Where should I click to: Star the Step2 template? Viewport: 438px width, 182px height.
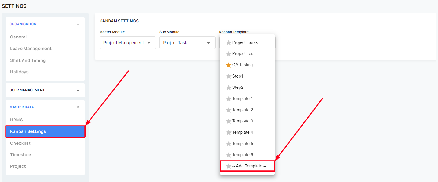coord(229,87)
